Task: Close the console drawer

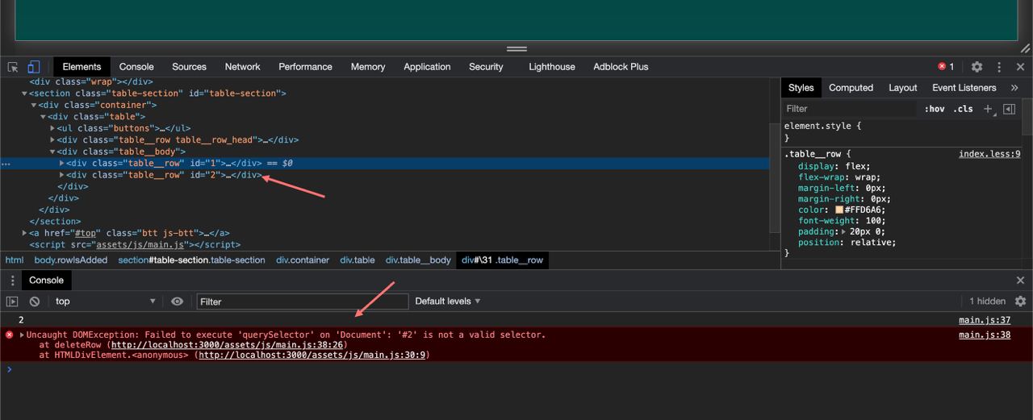Action: (x=1020, y=281)
